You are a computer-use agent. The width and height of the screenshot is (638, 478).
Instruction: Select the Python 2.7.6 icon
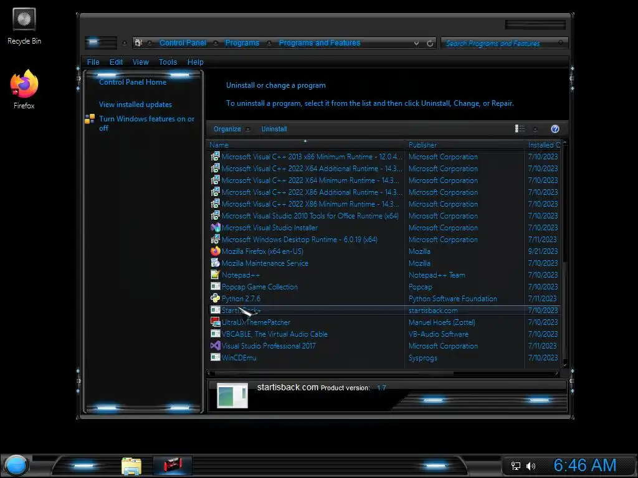[x=215, y=298]
